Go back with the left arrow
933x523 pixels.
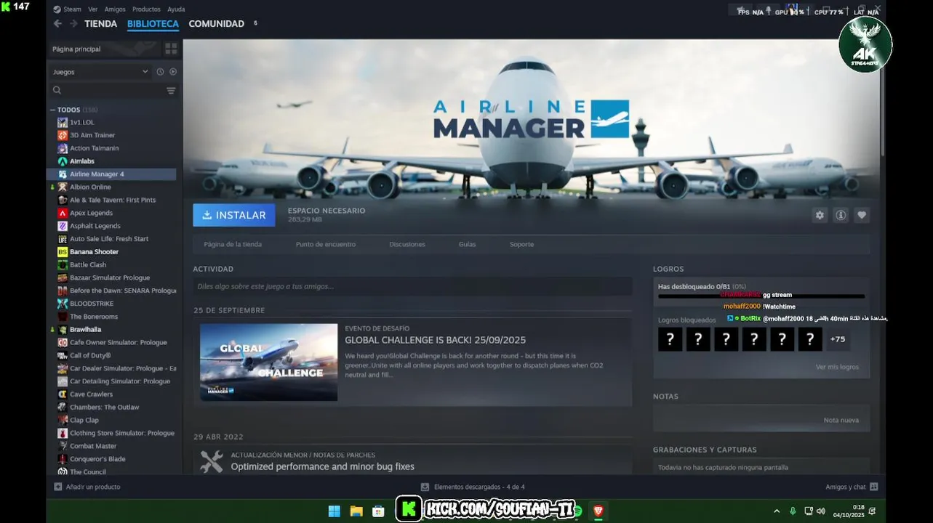pos(57,24)
